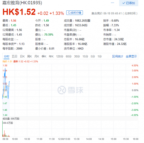Image resolution: width=144 pixels, height=143 pixels.
Task: Click the 总市值 24.32亿 value
Action: click(119, 39)
